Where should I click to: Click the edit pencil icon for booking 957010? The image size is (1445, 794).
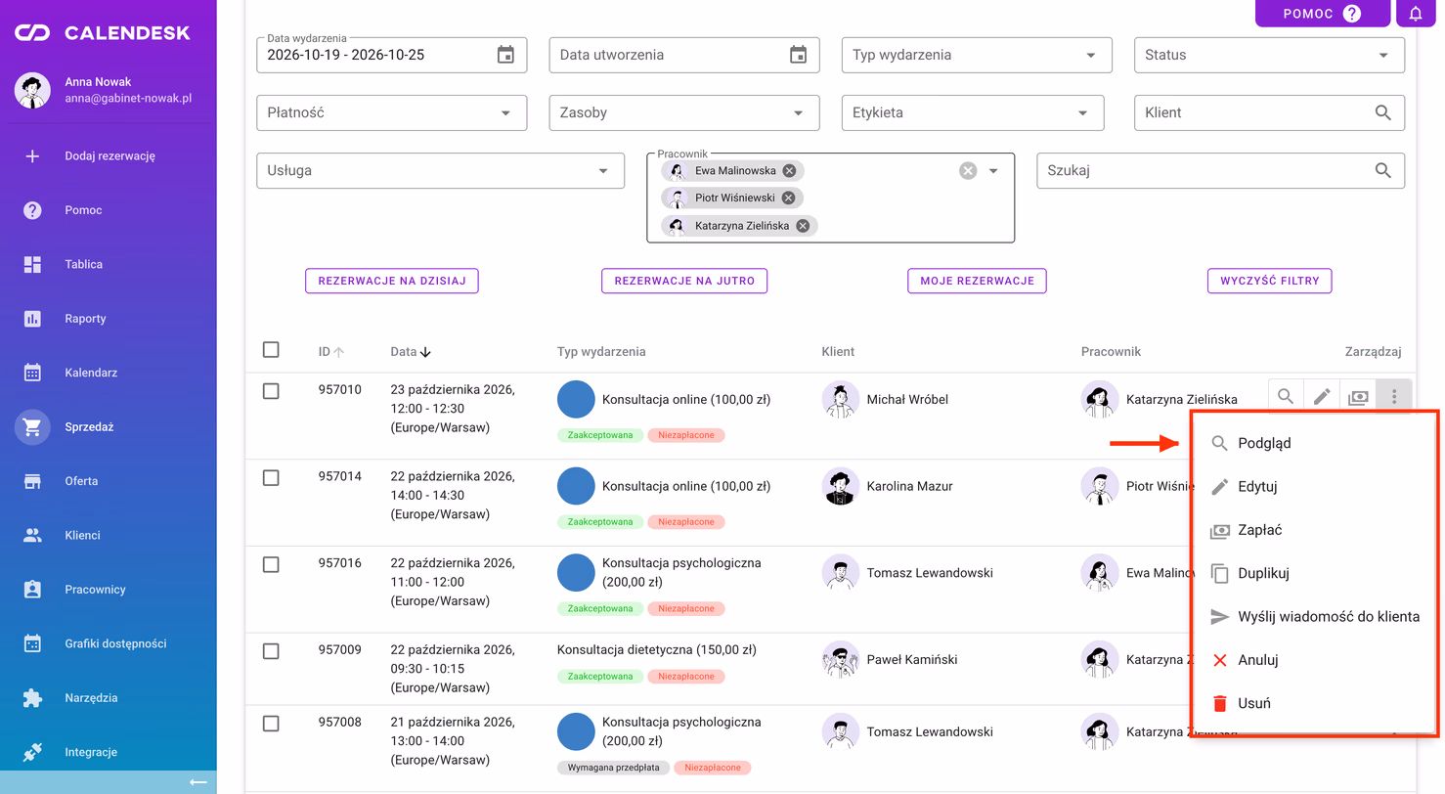coord(1322,397)
